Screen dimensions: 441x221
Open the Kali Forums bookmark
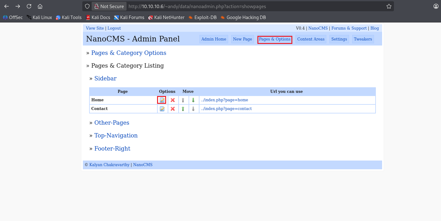pyautogui.click(x=129, y=17)
